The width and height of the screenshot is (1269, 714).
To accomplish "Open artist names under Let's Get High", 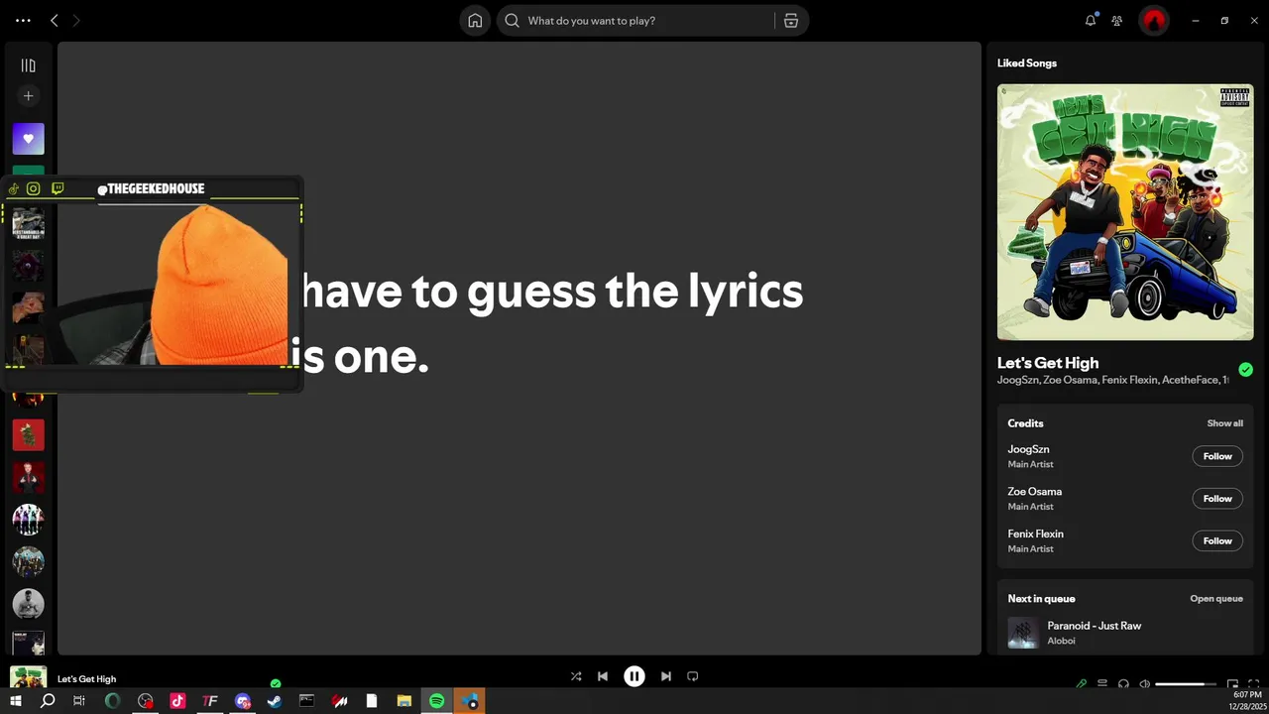I will tap(1112, 380).
